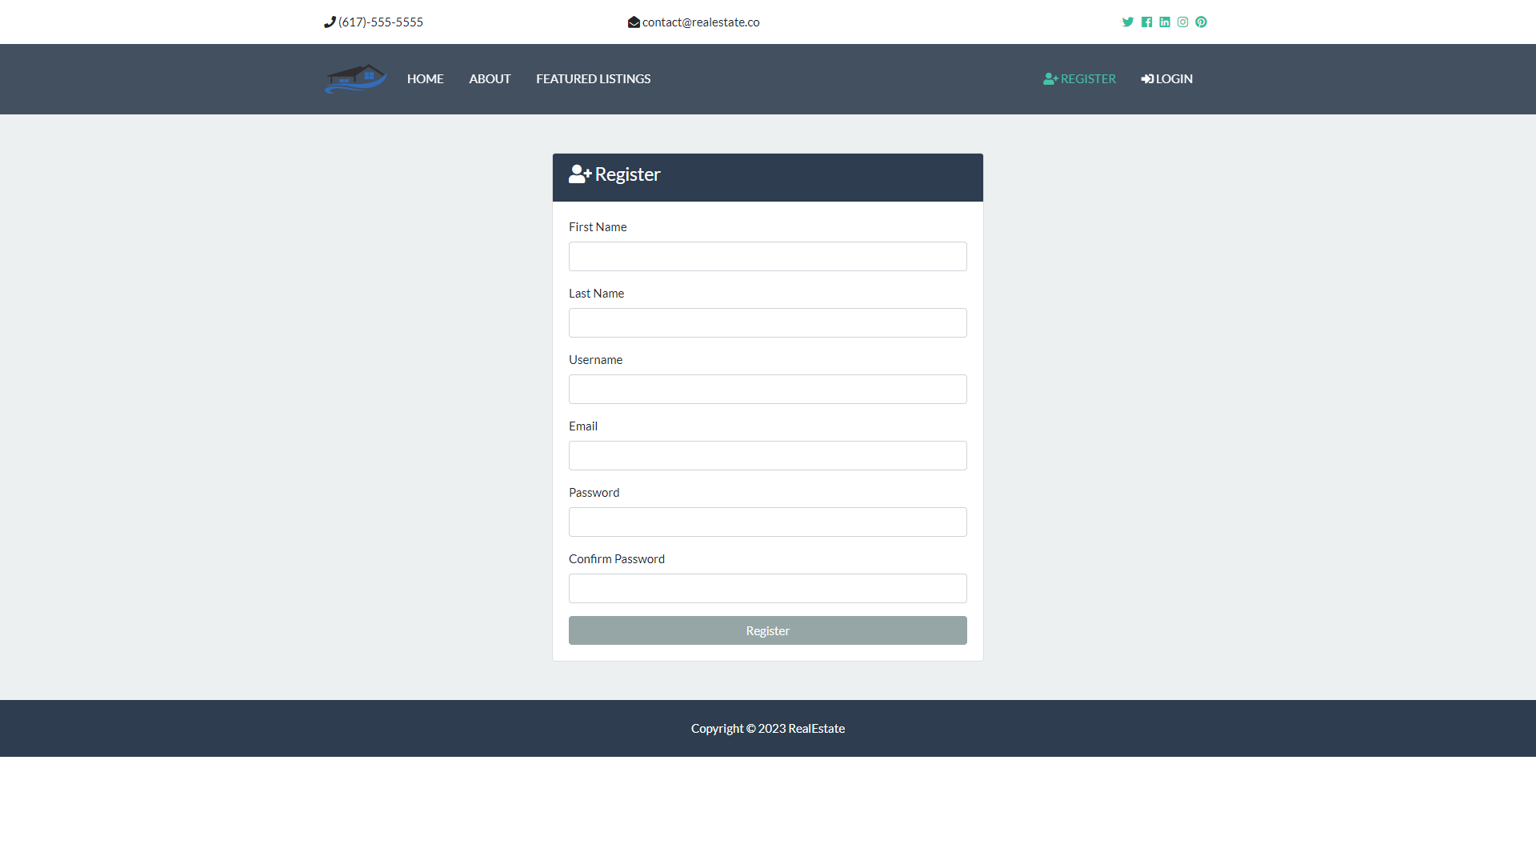Click the Register link in navbar
1536x864 pixels.
coord(1079,78)
